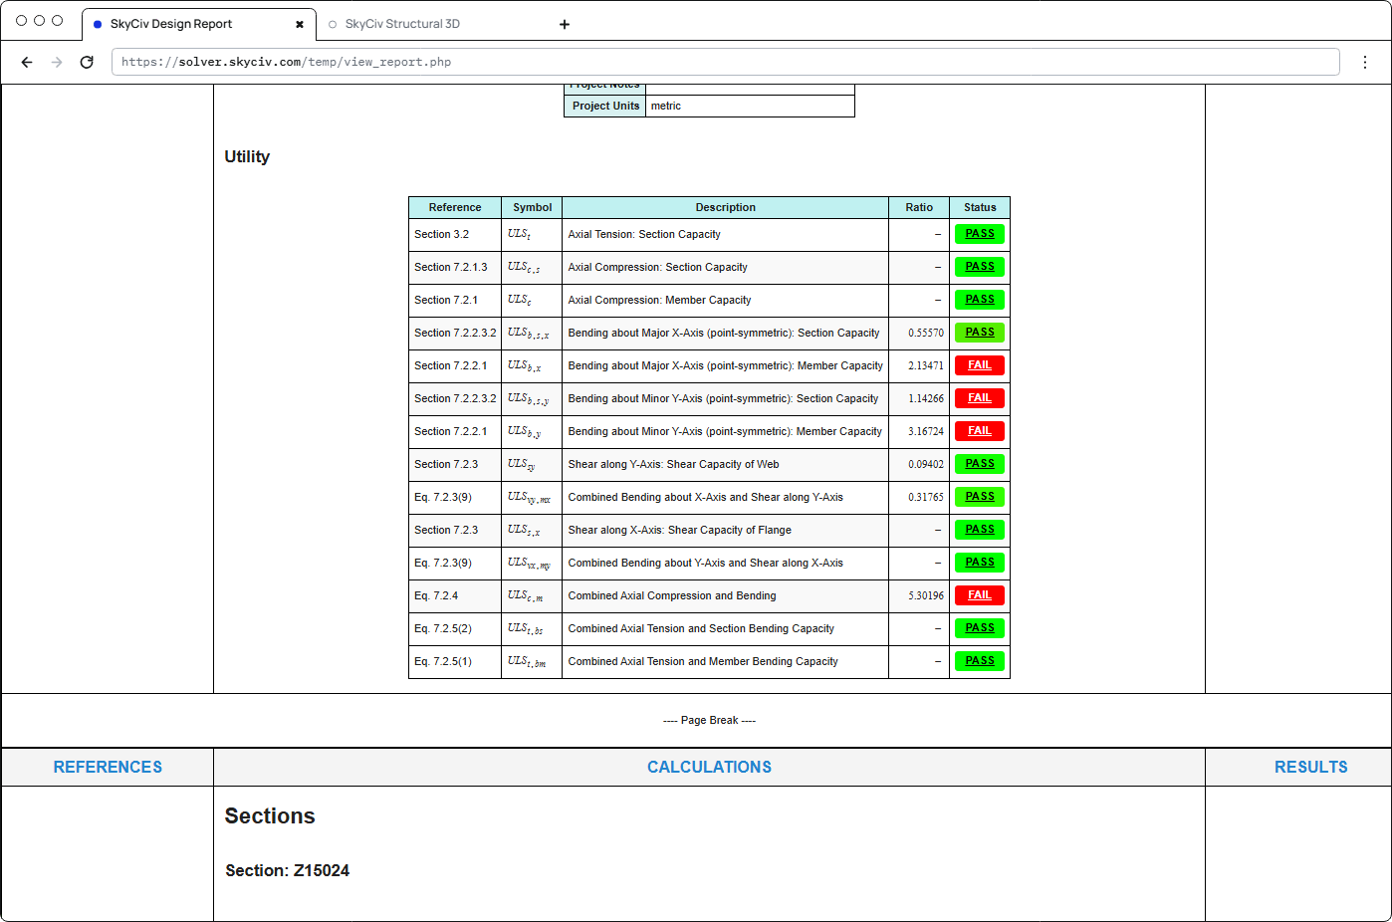This screenshot has height=922, width=1392.
Task: Click the 'Eq. 7.2.4' reference cell
Action: tap(455, 596)
